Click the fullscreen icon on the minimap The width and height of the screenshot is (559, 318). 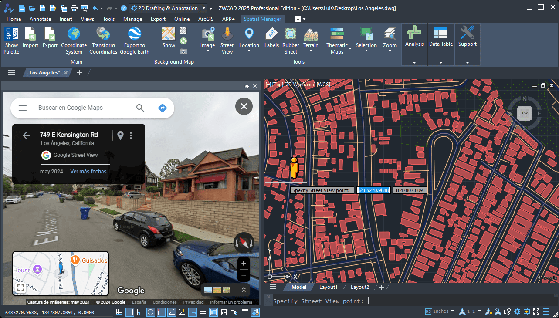pyautogui.click(x=20, y=288)
